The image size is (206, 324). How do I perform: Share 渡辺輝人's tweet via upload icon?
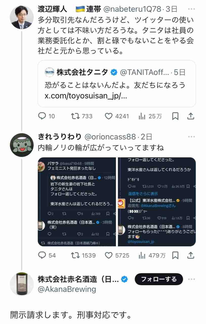click(191, 116)
